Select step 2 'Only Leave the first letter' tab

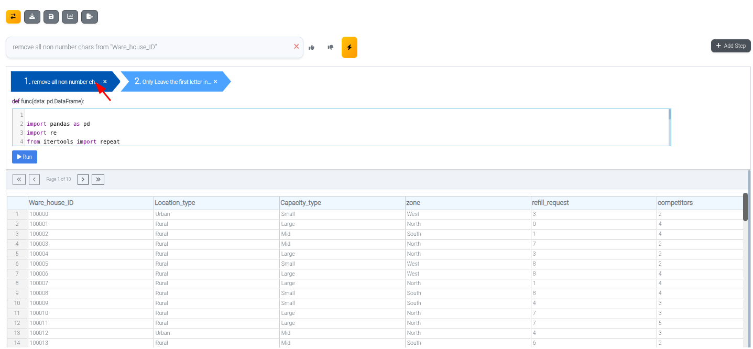click(x=173, y=82)
